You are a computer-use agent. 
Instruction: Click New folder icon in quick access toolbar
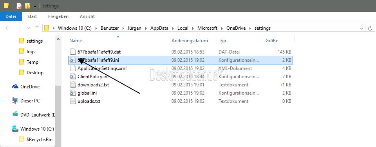tap(27, 6)
